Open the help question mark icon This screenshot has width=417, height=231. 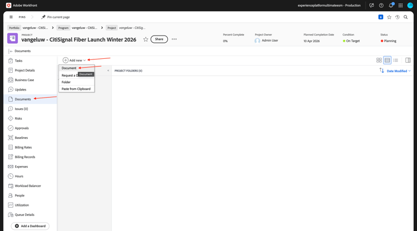click(381, 6)
